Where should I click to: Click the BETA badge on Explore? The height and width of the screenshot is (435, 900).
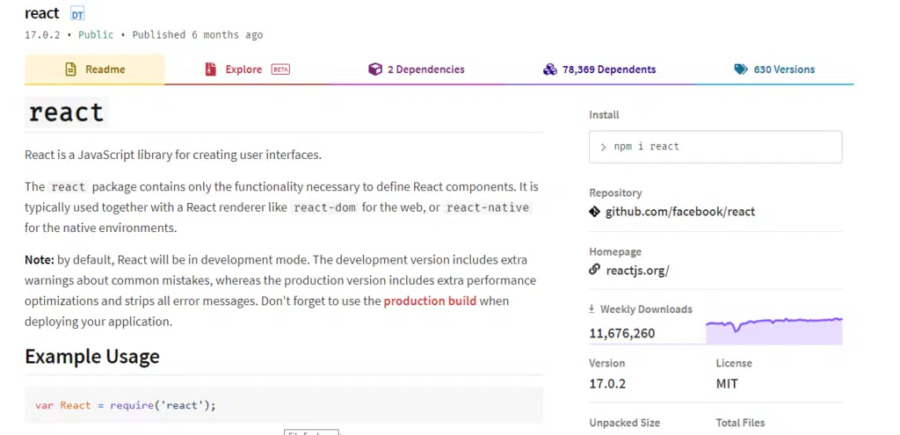(280, 69)
